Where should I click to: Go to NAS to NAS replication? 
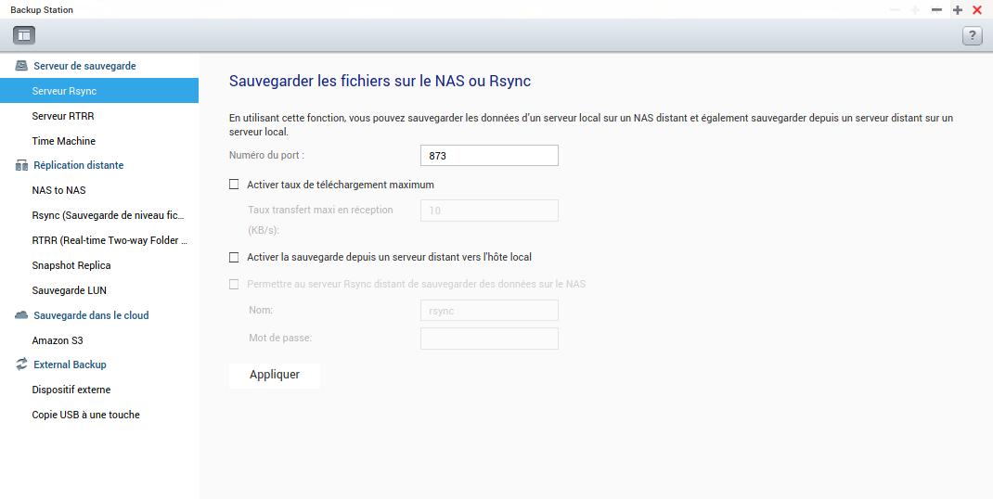58,190
